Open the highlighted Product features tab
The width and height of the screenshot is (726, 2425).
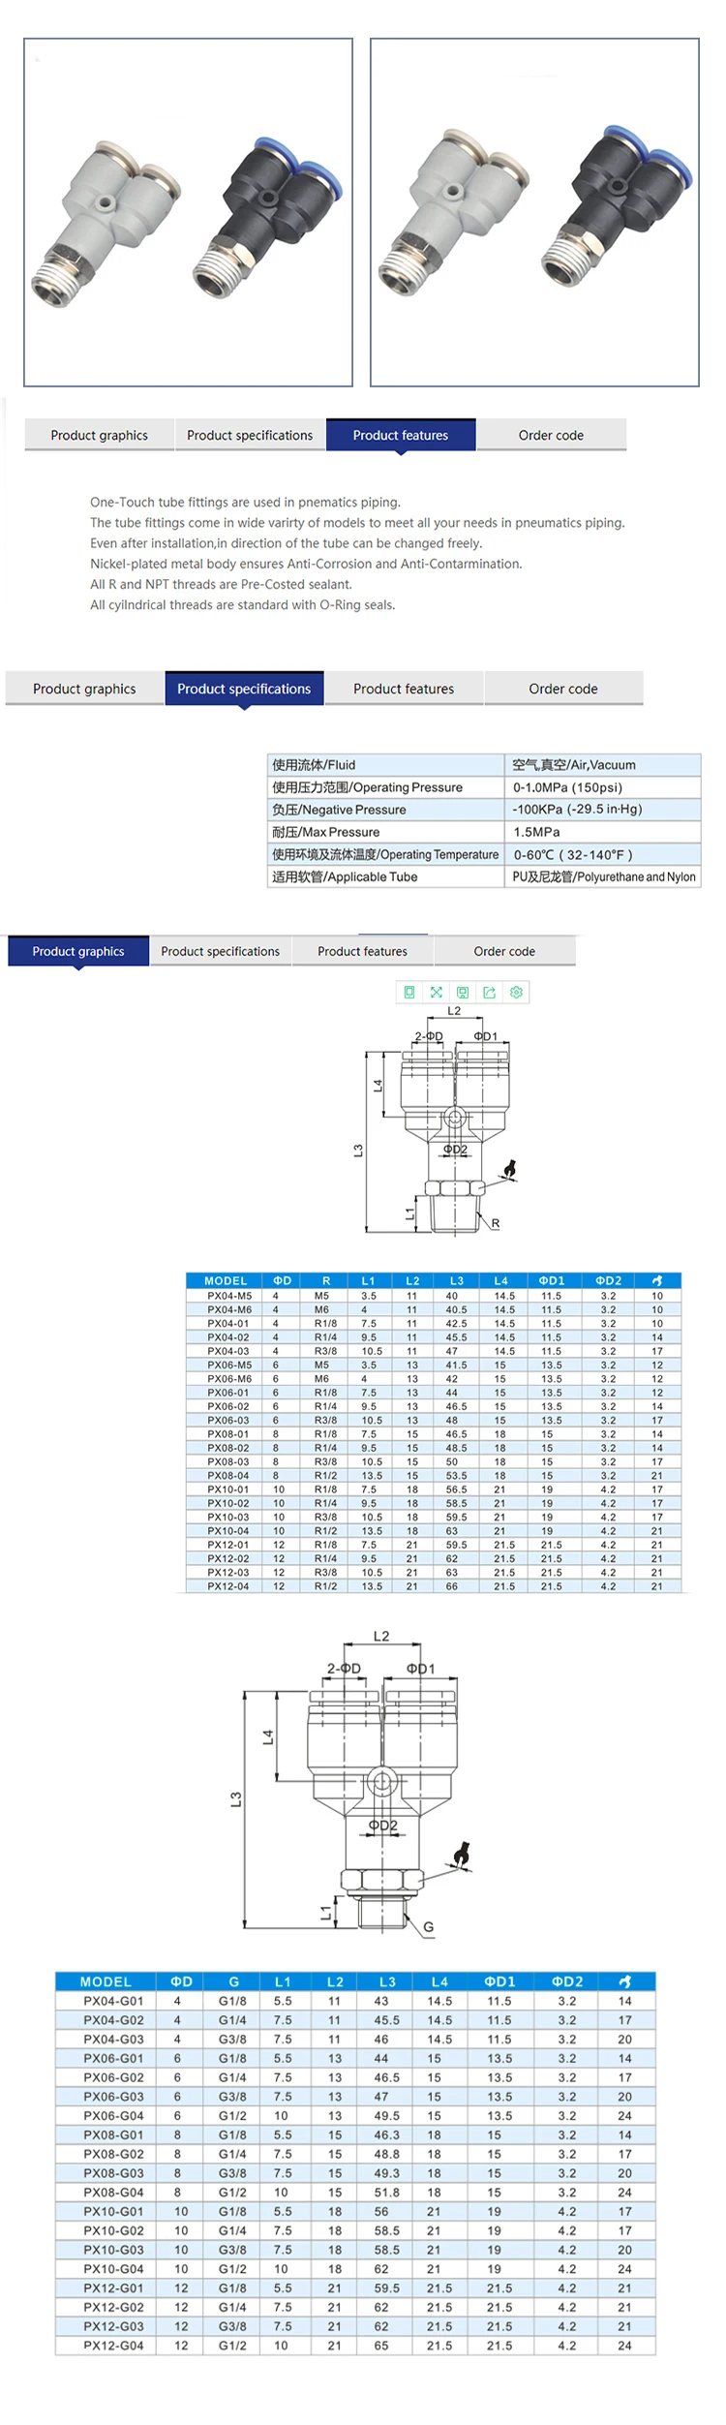[400, 435]
